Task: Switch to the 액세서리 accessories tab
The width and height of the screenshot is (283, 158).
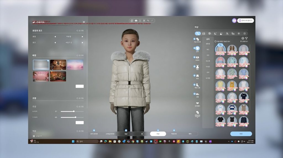Action: [174, 134]
